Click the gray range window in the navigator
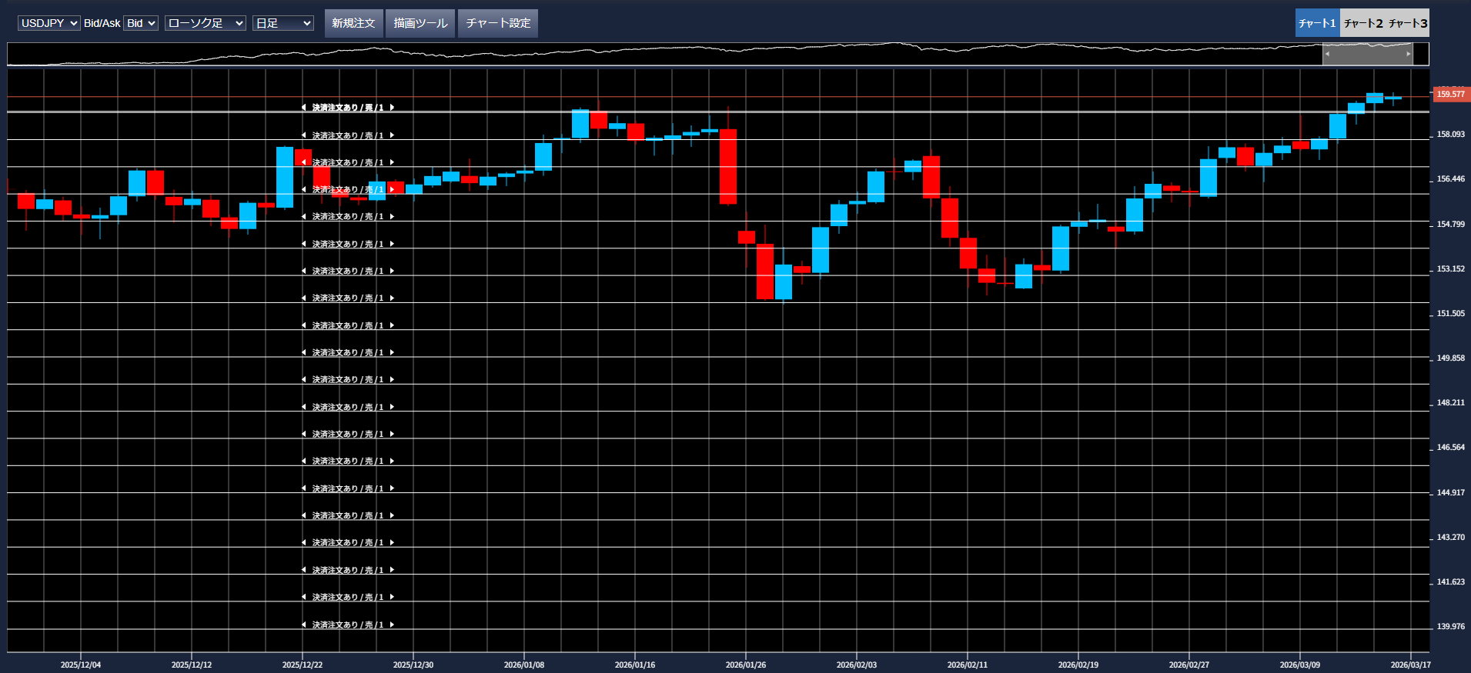Screen dimensions: 1471x673 pos(1368,54)
